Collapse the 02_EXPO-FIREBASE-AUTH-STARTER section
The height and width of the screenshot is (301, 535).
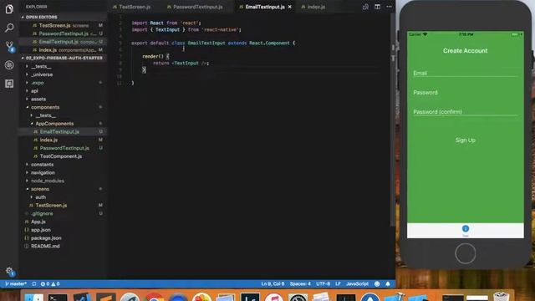pyautogui.click(x=64, y=58)
